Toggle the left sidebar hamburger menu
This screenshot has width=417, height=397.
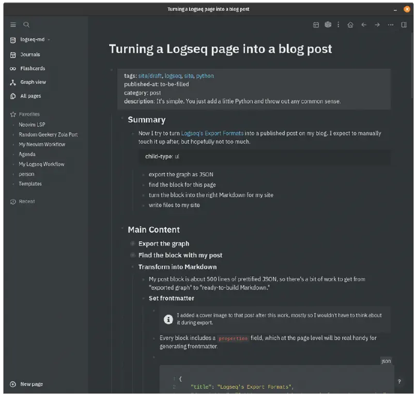tap(13, 25)
